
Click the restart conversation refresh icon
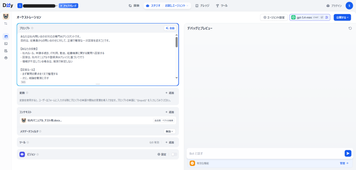pyautogui.click(x=350, y=28)
